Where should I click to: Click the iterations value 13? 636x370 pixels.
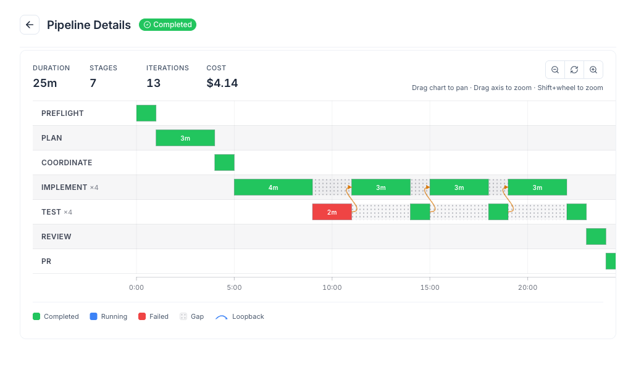[x=154, y=83]
